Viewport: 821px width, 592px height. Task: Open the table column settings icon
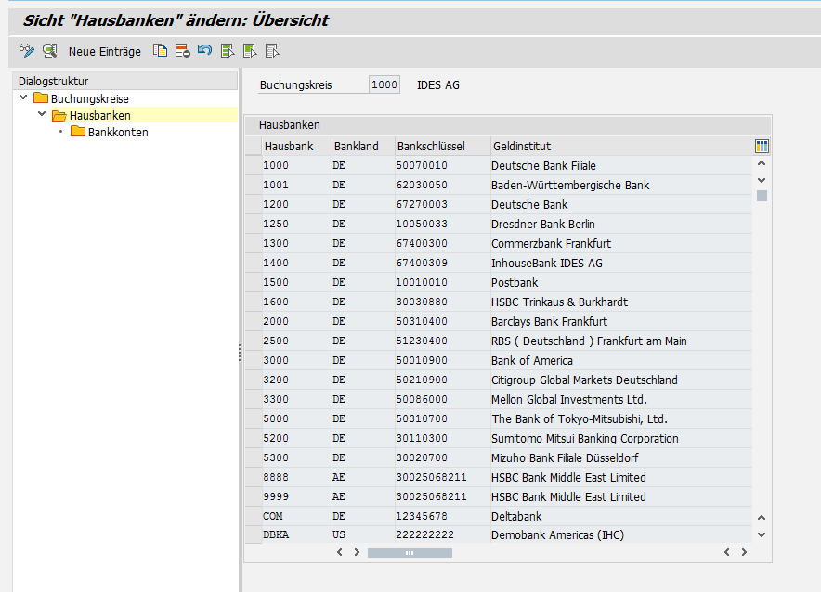coord(762,146)
